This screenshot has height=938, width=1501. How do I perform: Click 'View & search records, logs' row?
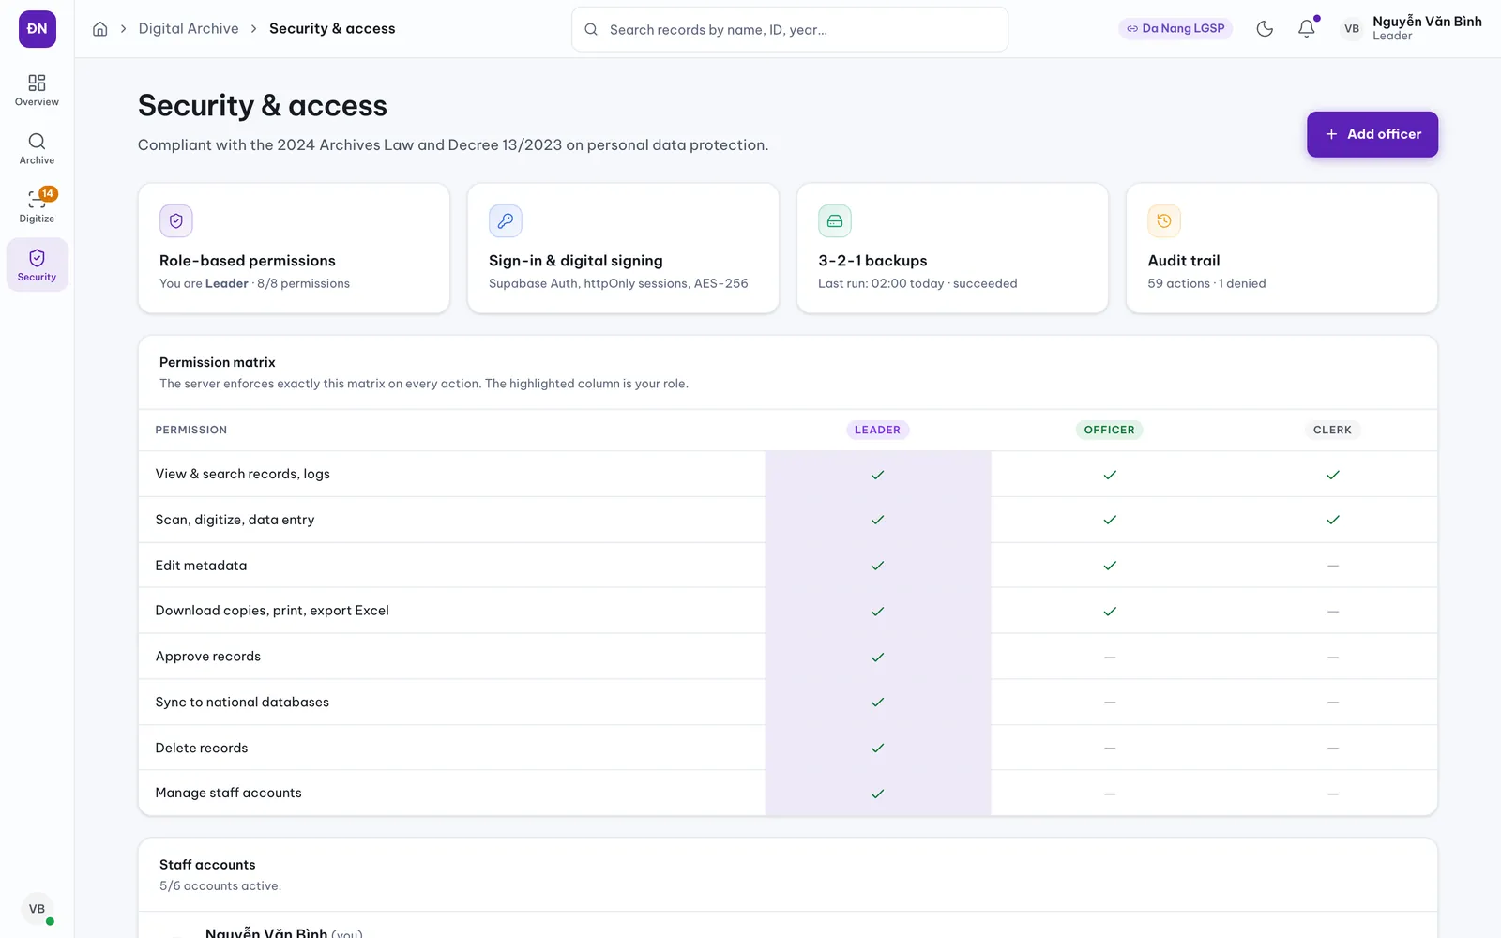coord(788,475)
